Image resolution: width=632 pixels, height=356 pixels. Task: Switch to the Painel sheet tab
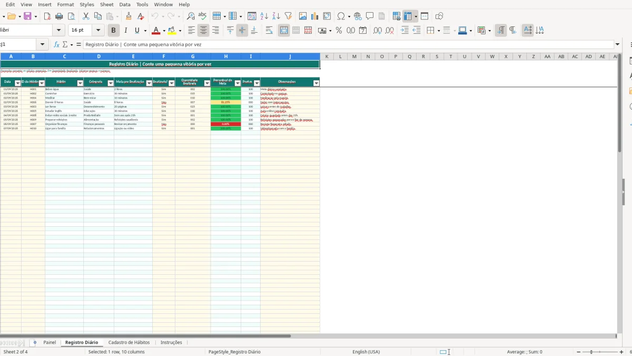[50, 342]
